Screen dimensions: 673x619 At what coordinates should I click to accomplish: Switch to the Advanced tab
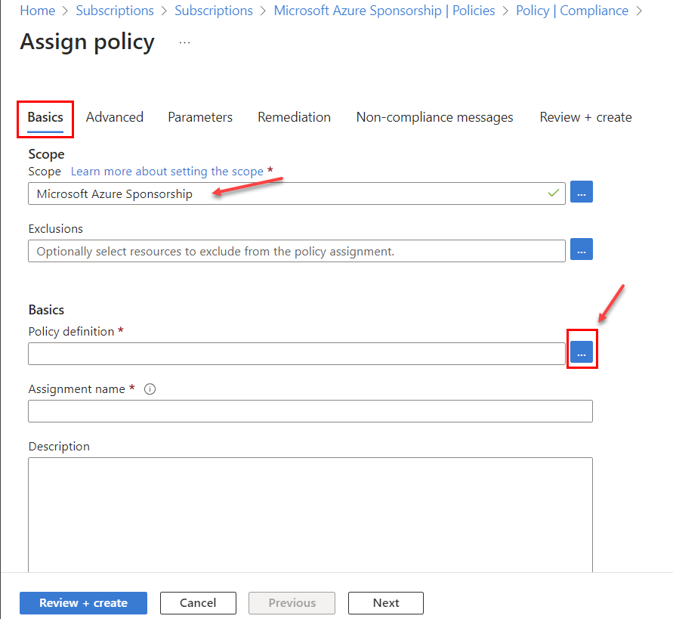[114, 117]
